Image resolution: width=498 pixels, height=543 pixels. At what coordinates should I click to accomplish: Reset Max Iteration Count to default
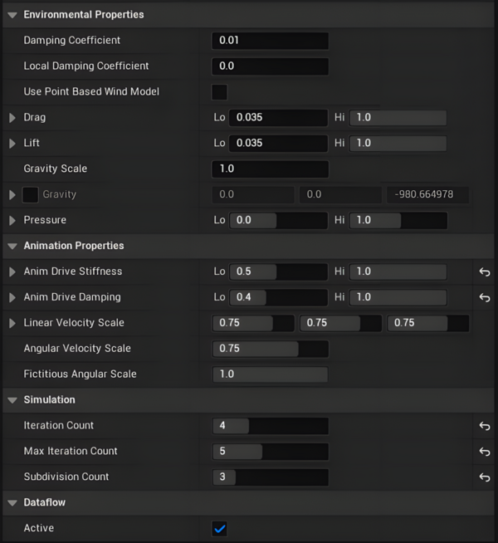pos(485,452)
